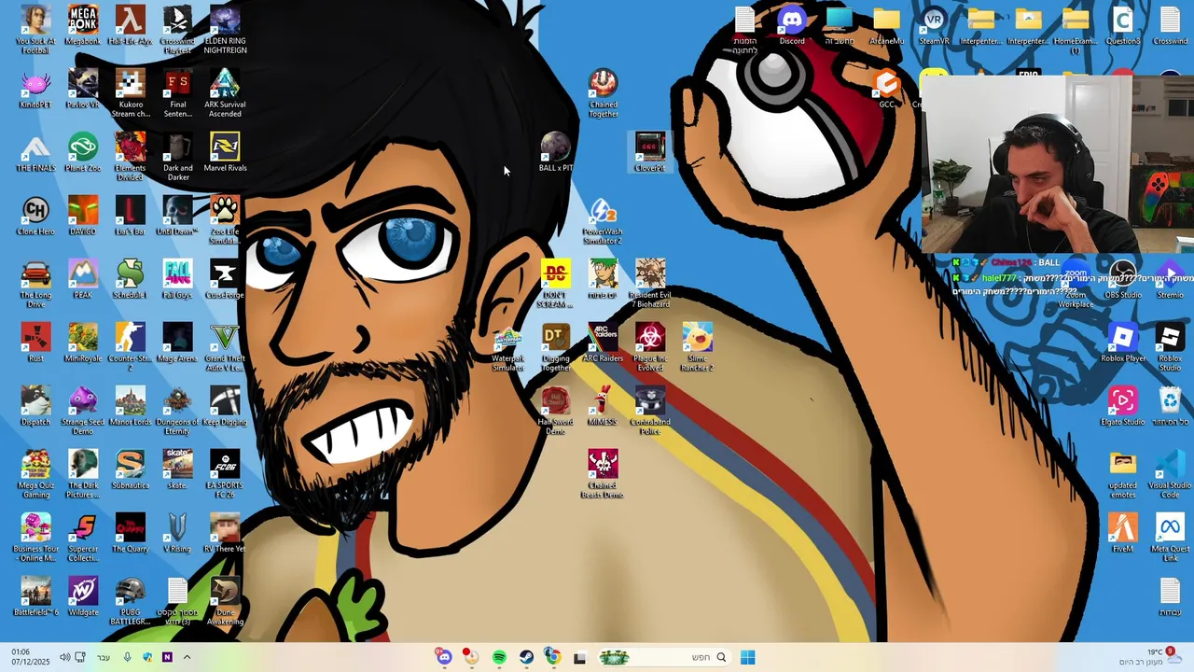Select the SteamVR desktop icon
The width and height of the screenshot is (1194, 672).
click(x=934, y=25)
